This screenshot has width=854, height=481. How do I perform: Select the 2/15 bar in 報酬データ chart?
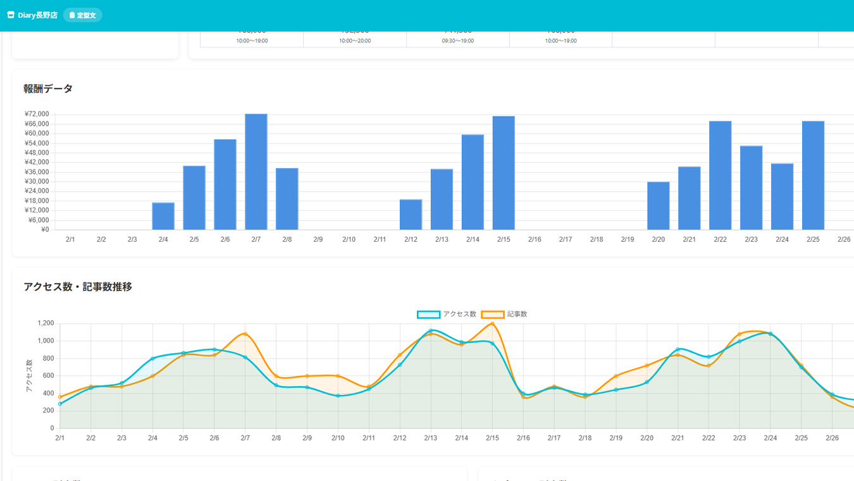tap(504, 173)
